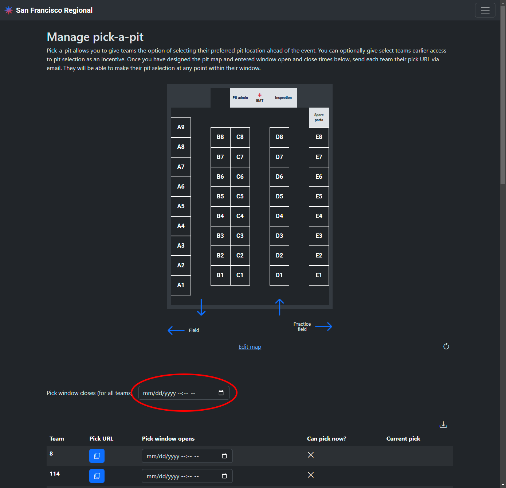Select pit C3 on the map
The width and height of the screenshot is (506, 488).
[240, 236]
